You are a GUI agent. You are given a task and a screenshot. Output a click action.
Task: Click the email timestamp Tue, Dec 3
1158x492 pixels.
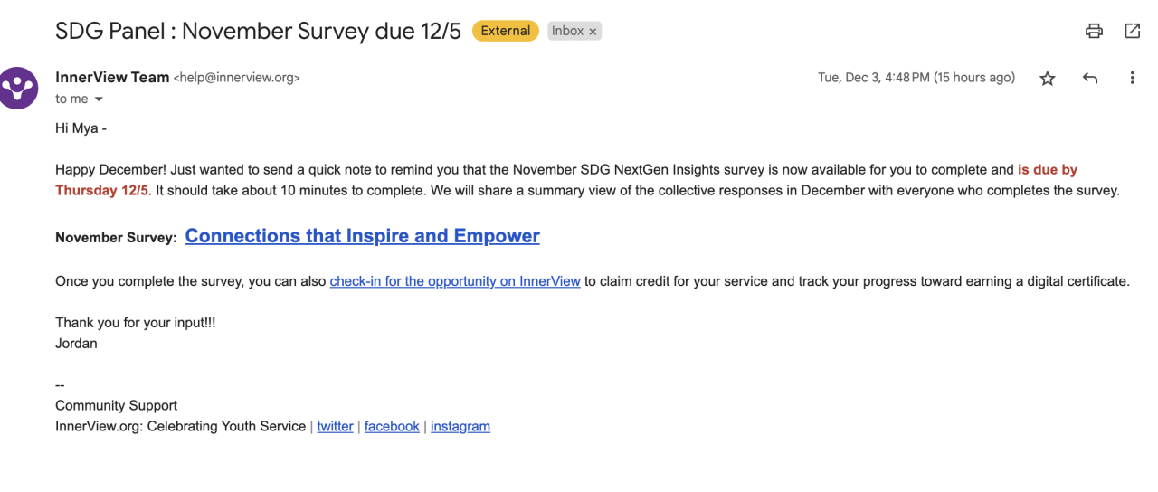tap(916, 78)
